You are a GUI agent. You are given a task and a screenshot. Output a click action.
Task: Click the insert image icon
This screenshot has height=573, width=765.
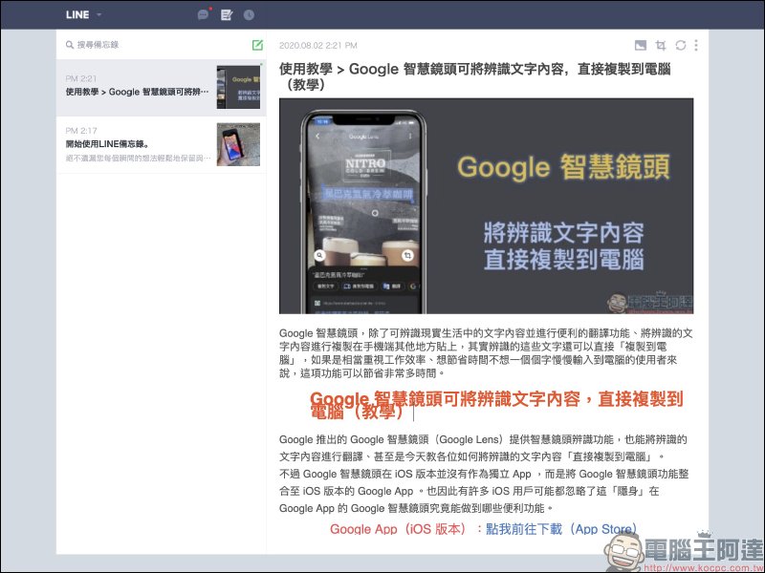[641, 45]
